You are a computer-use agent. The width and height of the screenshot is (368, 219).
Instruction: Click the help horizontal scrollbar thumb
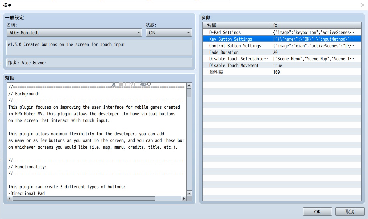84,199
